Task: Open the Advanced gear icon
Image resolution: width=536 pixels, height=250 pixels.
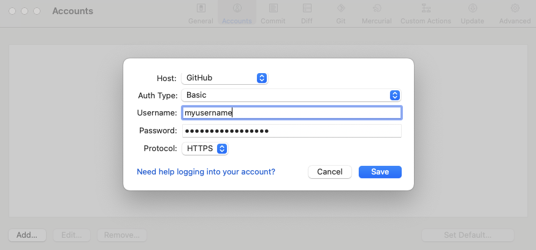Action: [515, 8]
